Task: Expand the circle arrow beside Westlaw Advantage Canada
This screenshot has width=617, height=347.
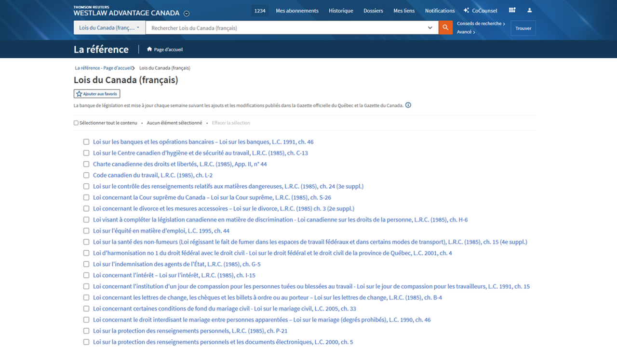Action: click(187, 14)
